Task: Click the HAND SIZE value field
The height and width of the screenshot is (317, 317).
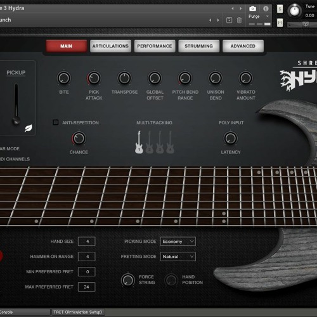Action: pos(87,242)
